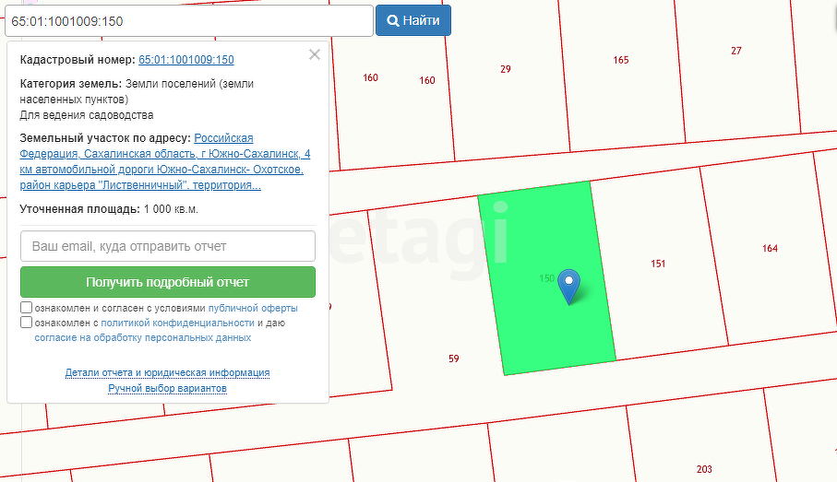Select parcel 165 on the map

pos(620,61)
